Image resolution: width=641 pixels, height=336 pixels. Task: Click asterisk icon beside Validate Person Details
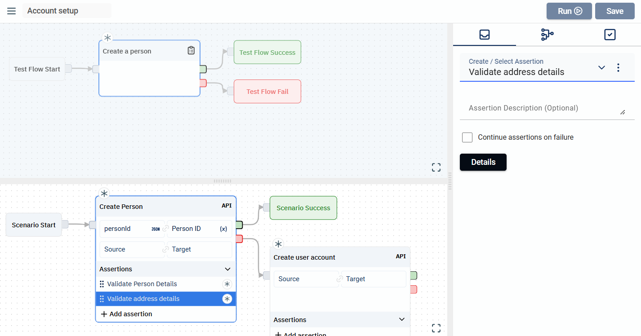tap(227, 284)
